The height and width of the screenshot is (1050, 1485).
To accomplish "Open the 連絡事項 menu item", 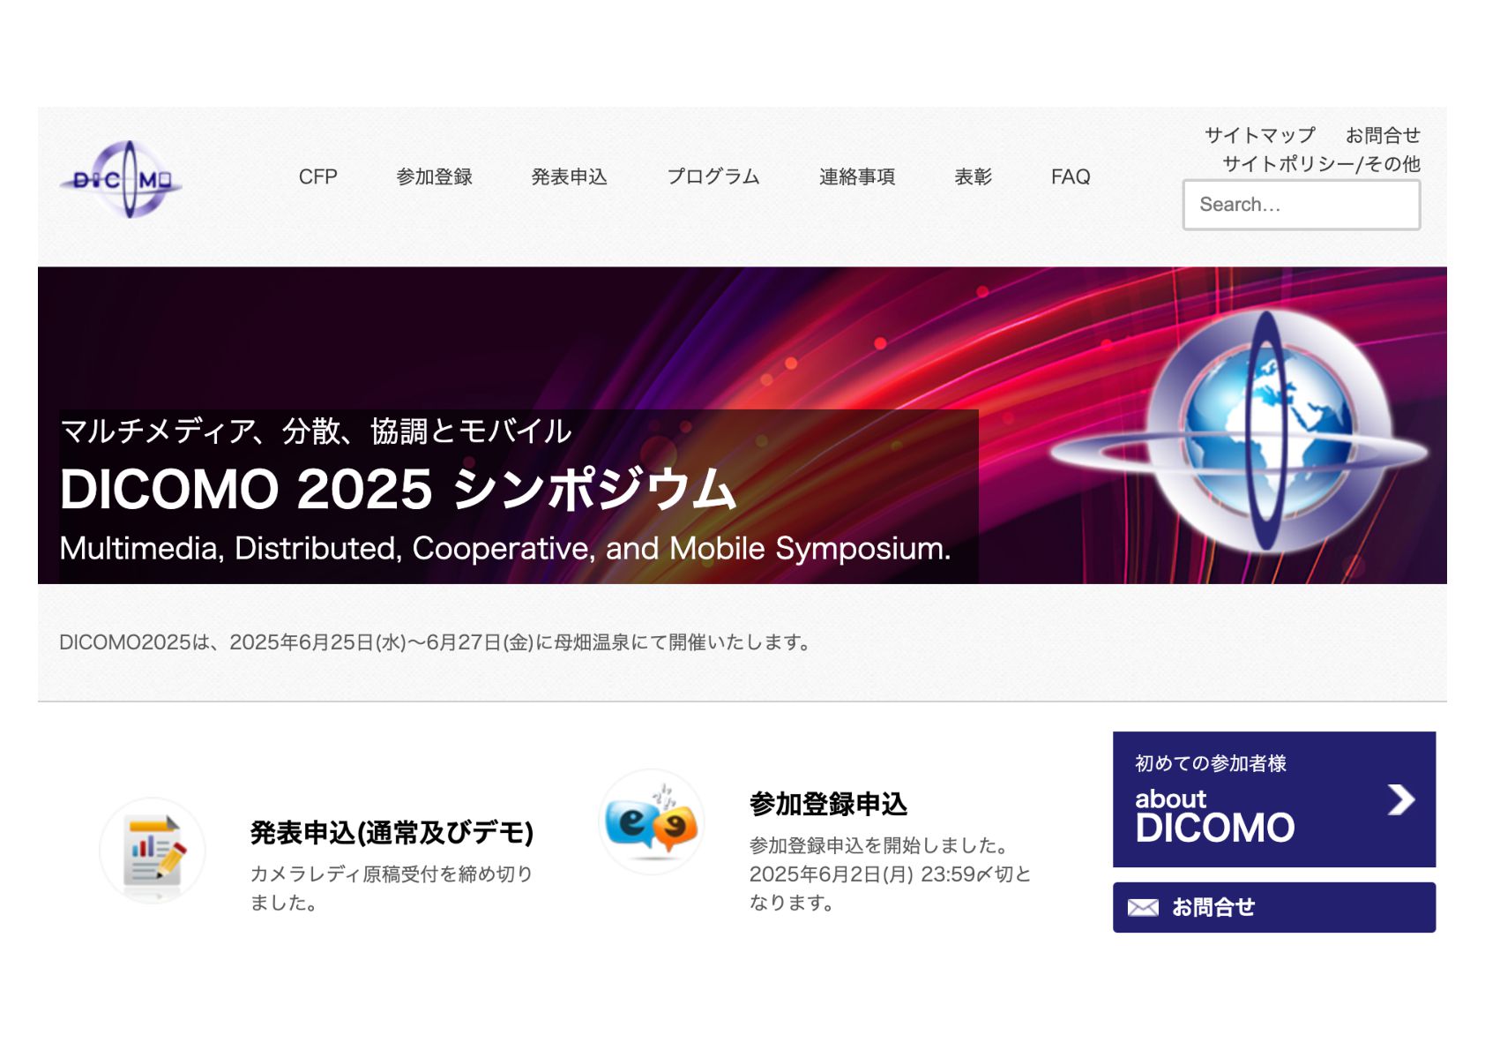I will point(856,176).
